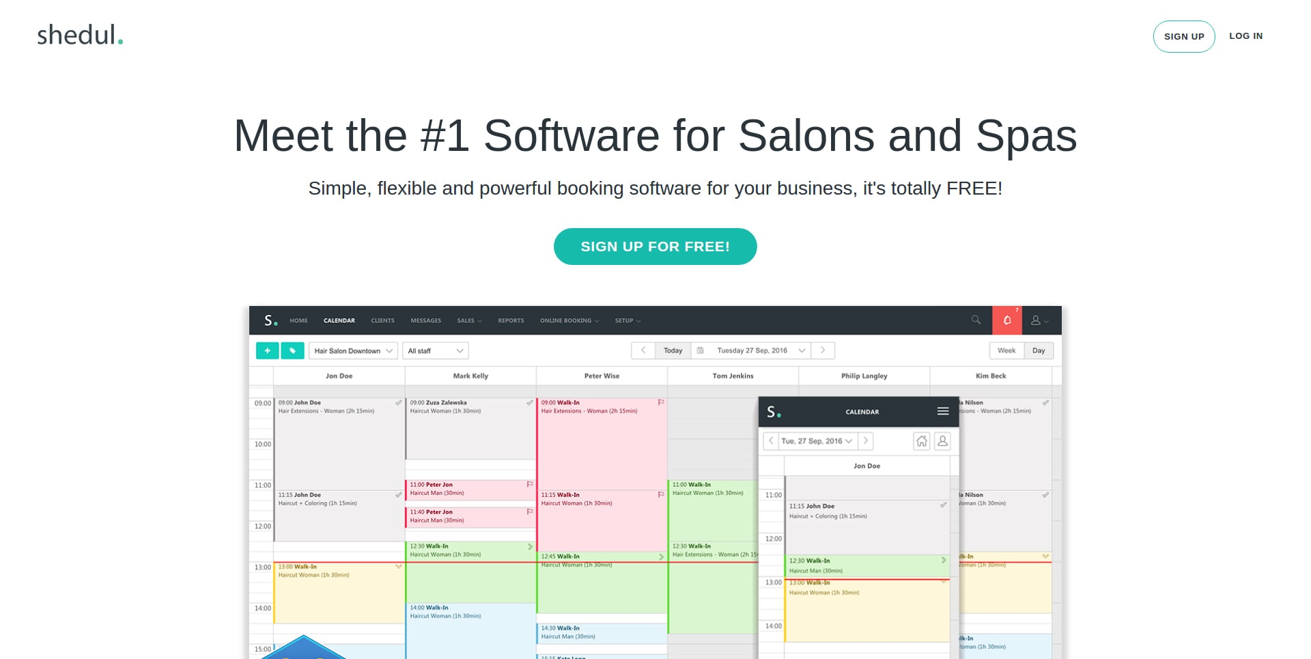
Task: Click next day arrow in mobile preview
Action: 865,440
